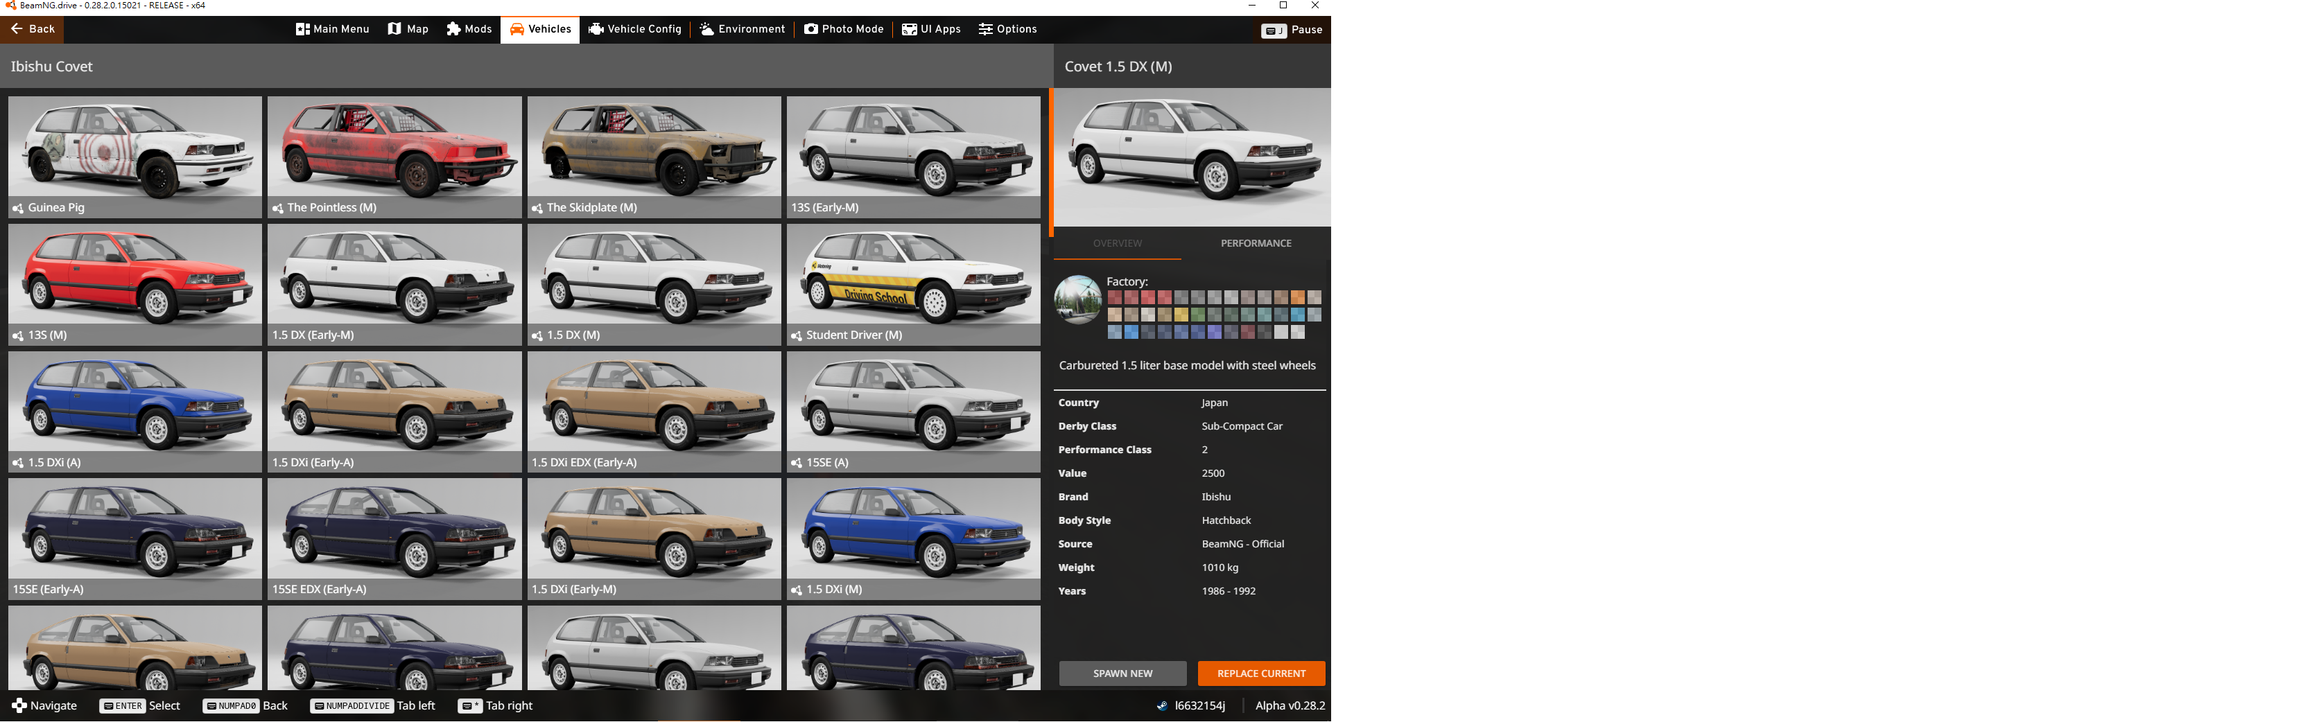The image size is (2317, 722).
Task: Switch to the Overview tab
Action: 1117,244
